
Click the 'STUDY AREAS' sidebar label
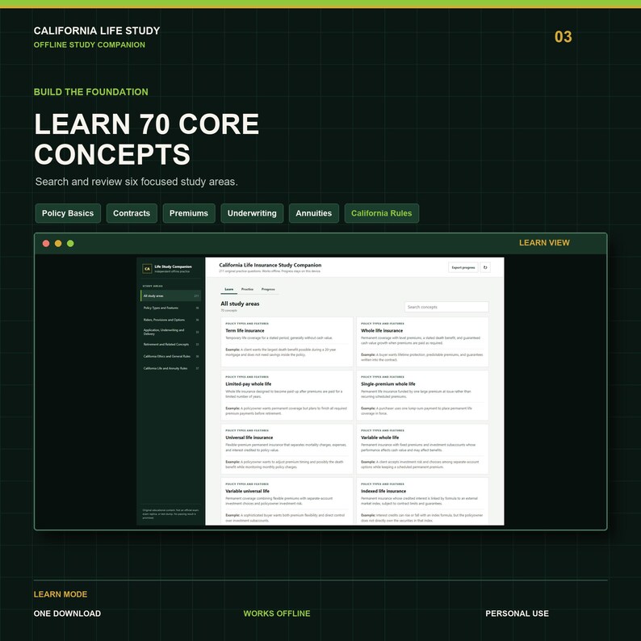(x=153, y=286)
